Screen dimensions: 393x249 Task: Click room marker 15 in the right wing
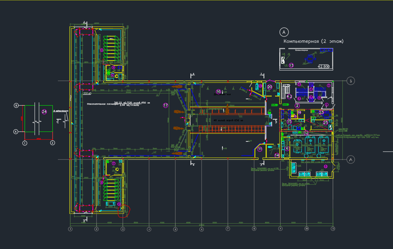point(289,122)
